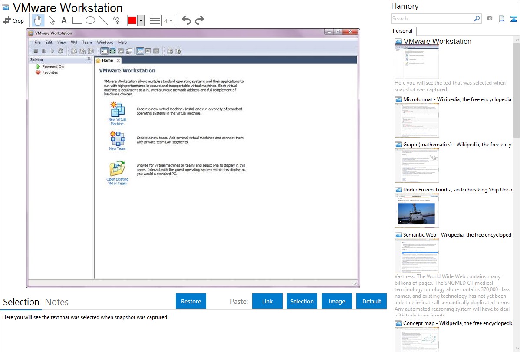
Task: Click the Restore button
Action: (x=191, y=301)
